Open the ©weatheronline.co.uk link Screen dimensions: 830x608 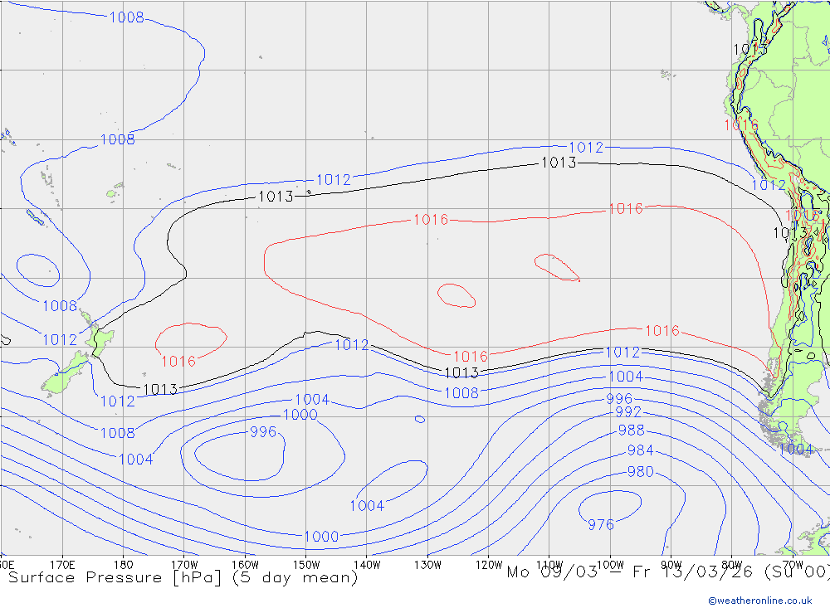pos(760,601)
